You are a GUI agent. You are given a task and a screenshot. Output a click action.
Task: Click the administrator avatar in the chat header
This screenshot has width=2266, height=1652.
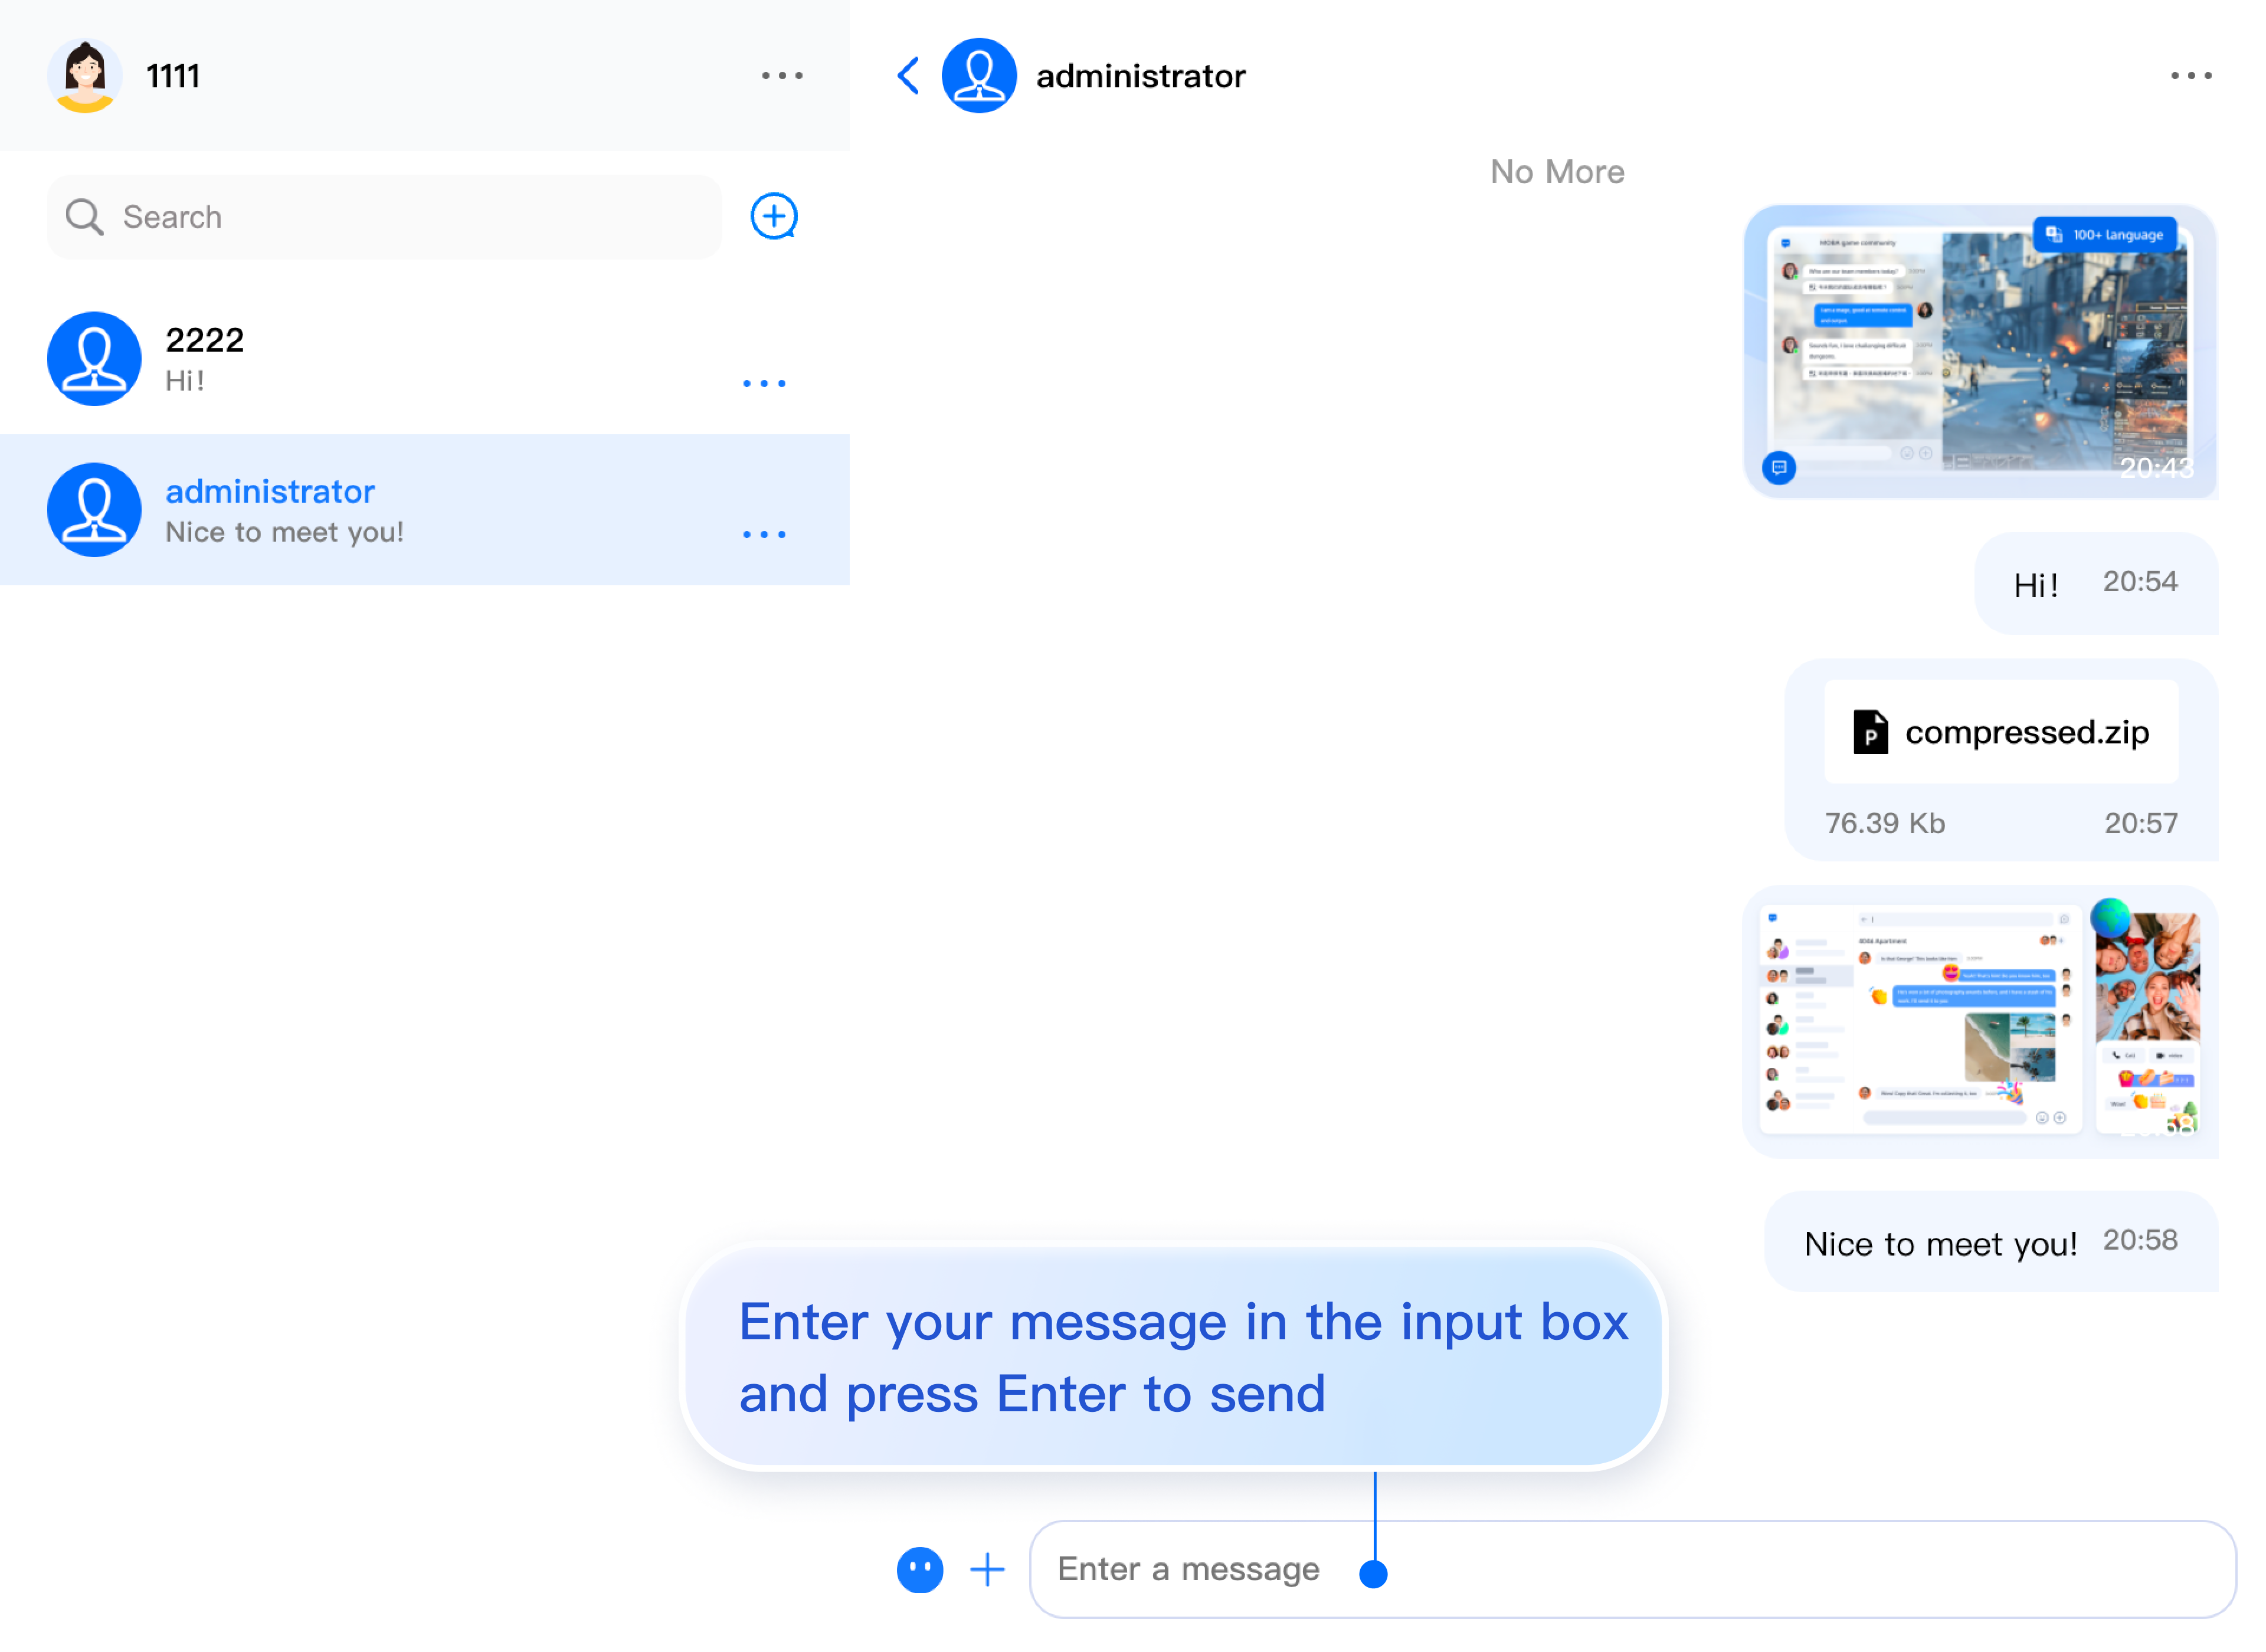(979, 76)
